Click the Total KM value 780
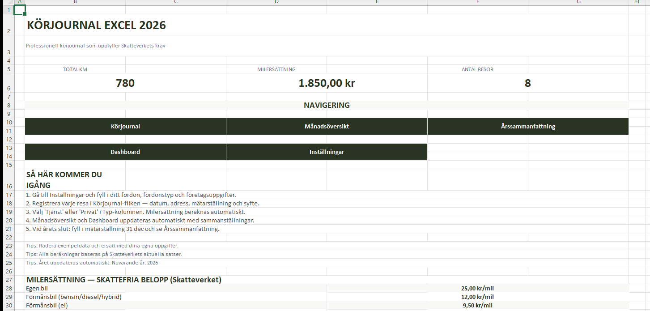 pos(125,83)
